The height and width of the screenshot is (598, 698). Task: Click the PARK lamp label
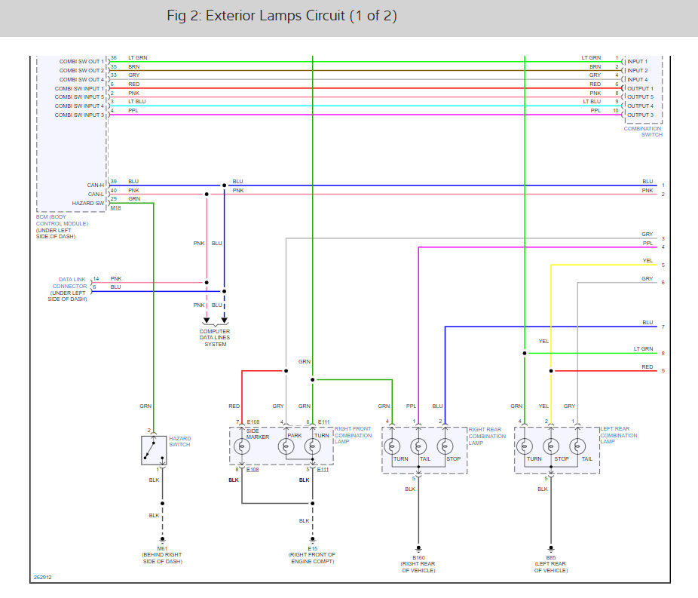pos(295,435)
